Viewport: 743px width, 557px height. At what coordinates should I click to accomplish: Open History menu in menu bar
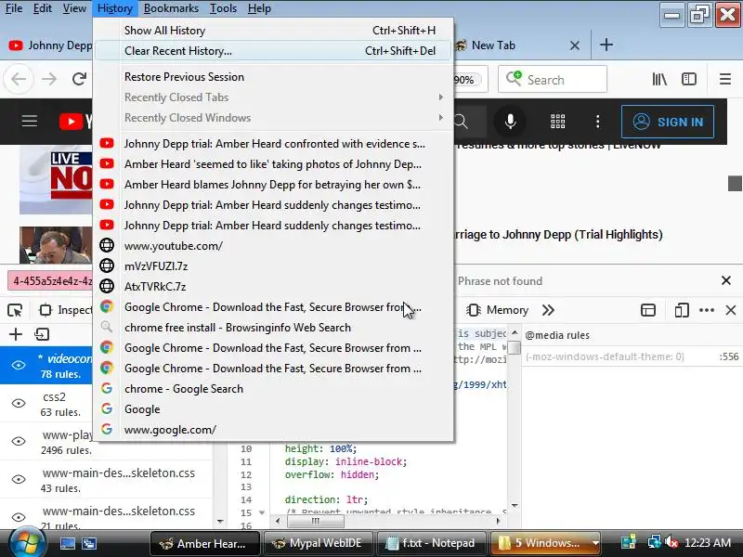[115, 8]
